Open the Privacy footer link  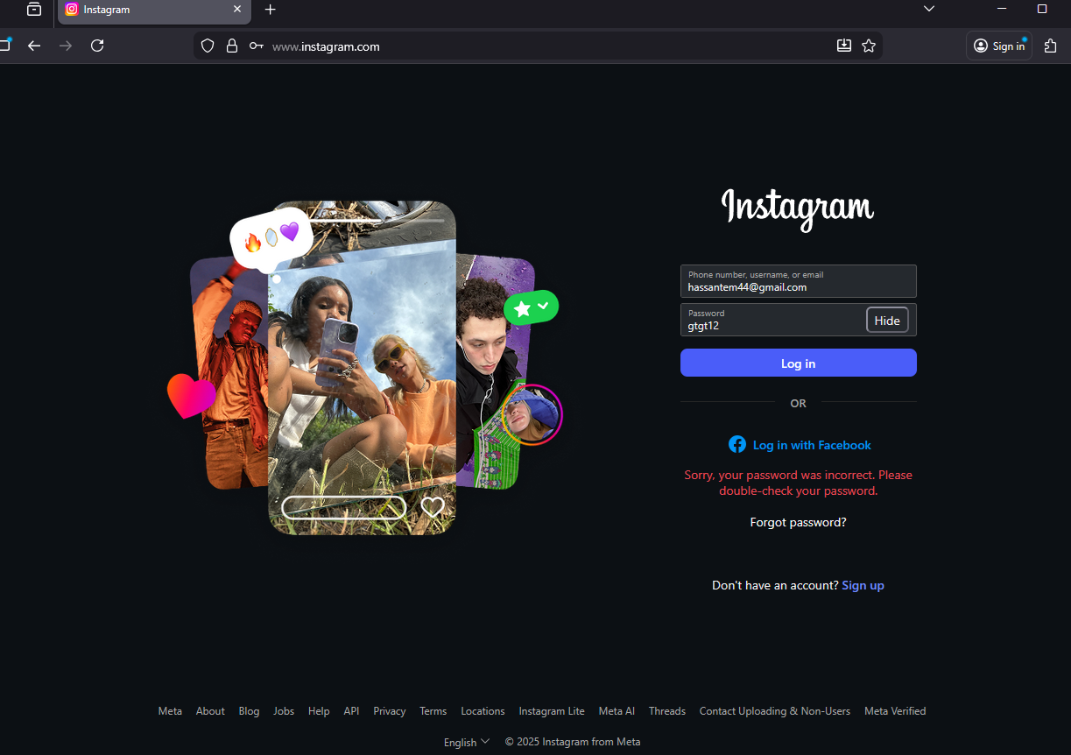point(390,711)
